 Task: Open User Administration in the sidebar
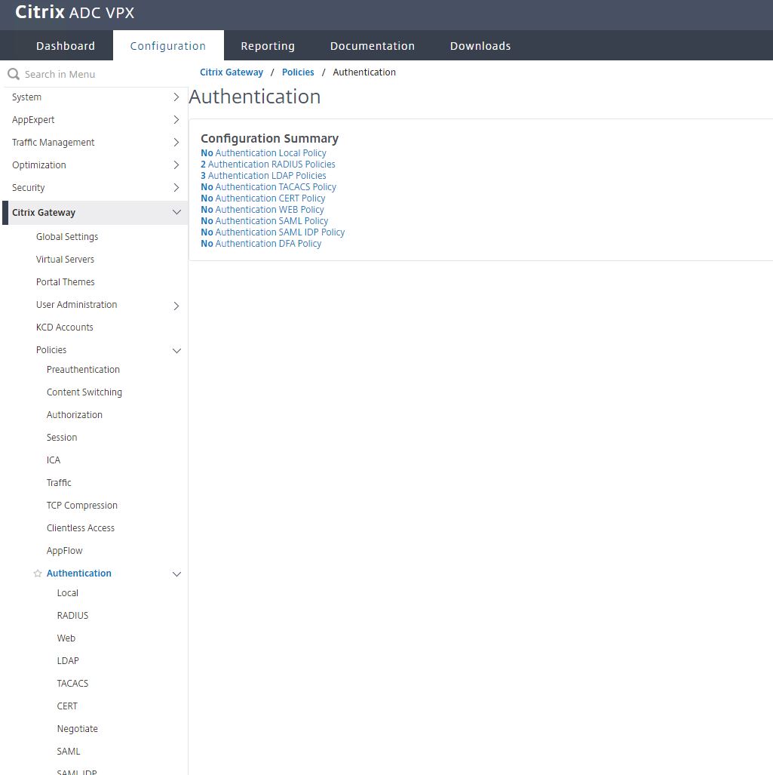tap(77, 305)
